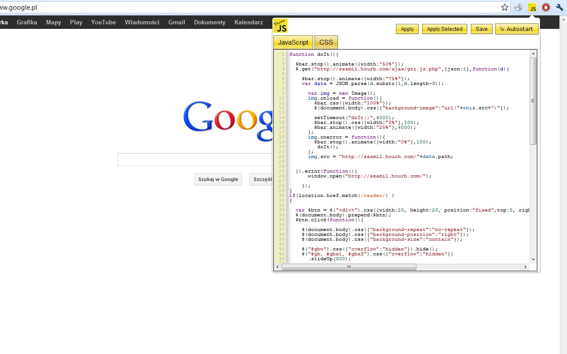
Task: Click the code line with gri.js.php URL
Action: click(403, 69)
